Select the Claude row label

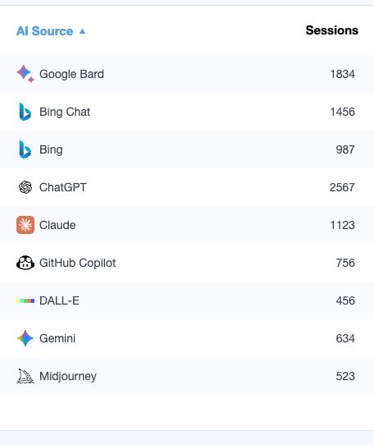57,225
